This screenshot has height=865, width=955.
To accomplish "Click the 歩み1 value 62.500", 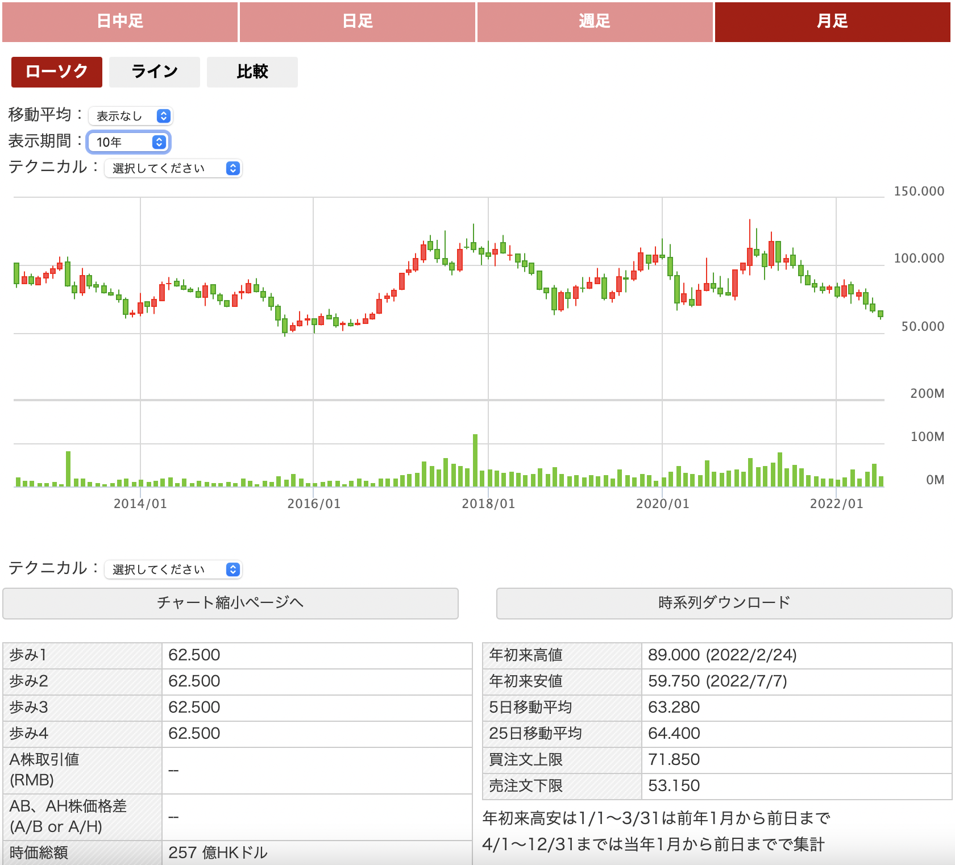I will pyautogui.click(x=194, y=655).
